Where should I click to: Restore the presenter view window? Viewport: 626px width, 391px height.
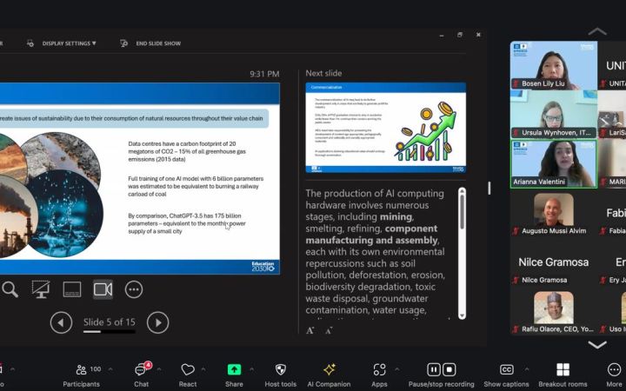point(460,35)
